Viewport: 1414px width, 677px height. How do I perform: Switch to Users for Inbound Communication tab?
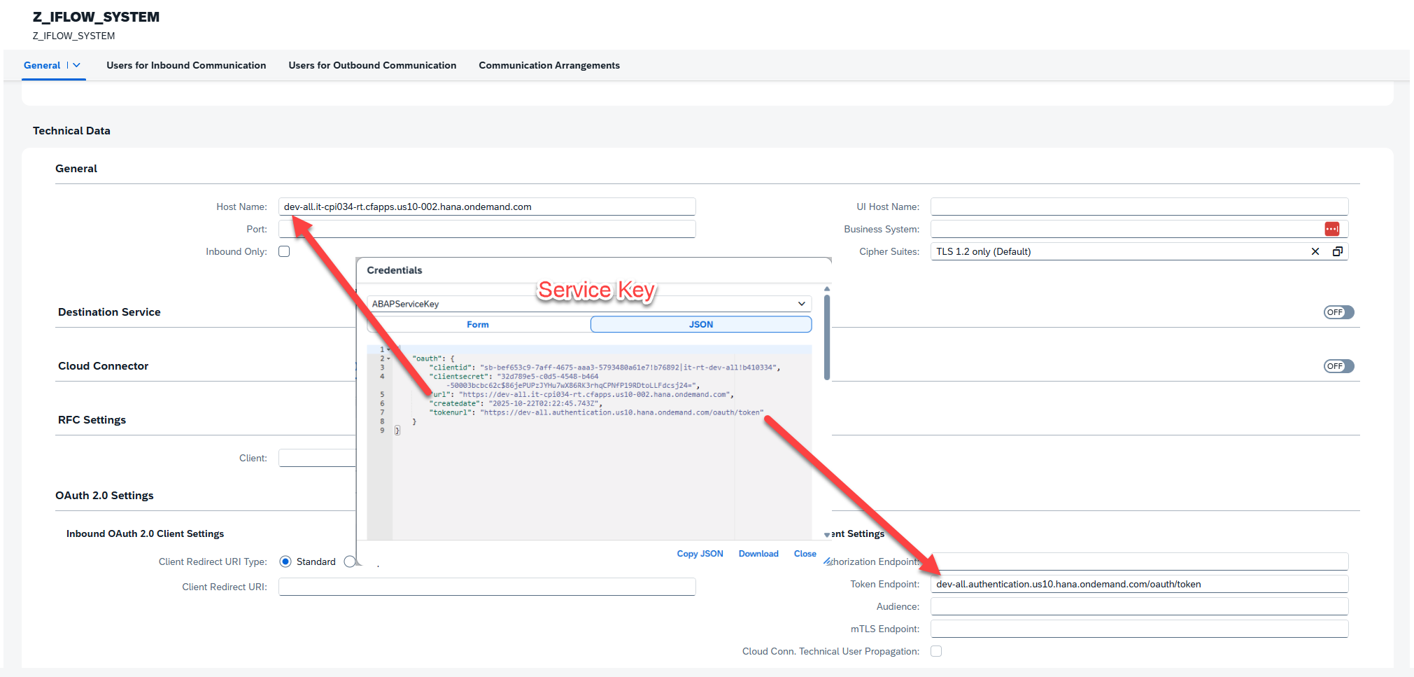(x=186, y=65)
